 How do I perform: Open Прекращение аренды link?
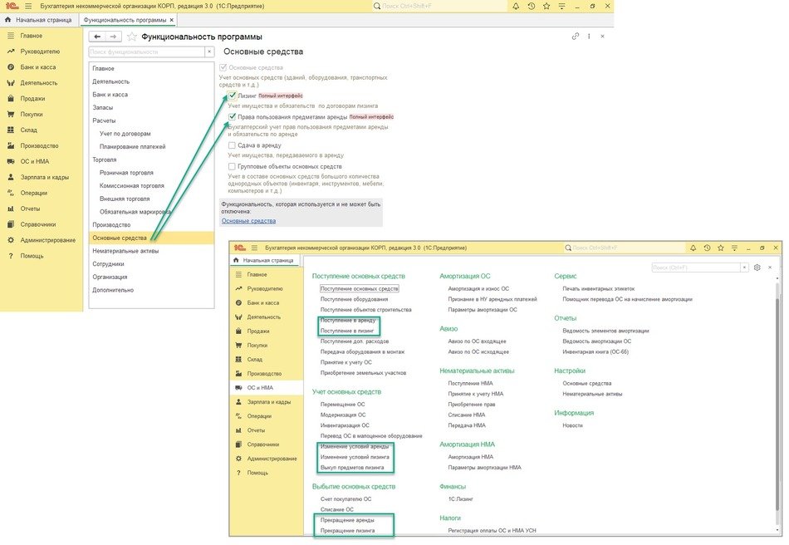[347, 520]
